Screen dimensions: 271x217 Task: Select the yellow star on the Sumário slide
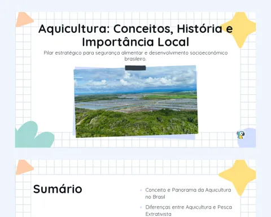point(238,177)
